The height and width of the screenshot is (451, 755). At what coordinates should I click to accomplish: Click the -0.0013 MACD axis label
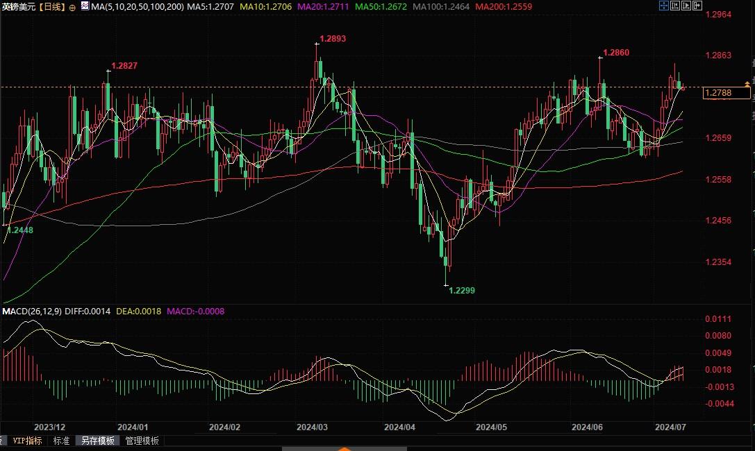point(720,387)
